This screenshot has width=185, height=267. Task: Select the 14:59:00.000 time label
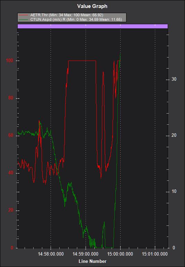click(85, 254)
